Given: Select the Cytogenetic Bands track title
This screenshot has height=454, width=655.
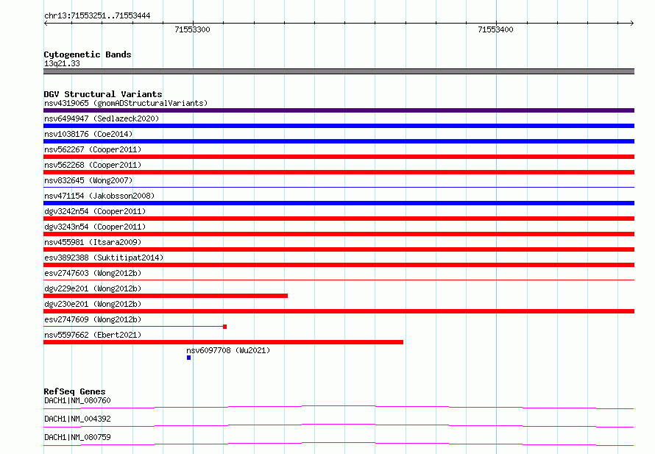Looking at the screenshot, I should pyautogui.click(x=88, y=54).
